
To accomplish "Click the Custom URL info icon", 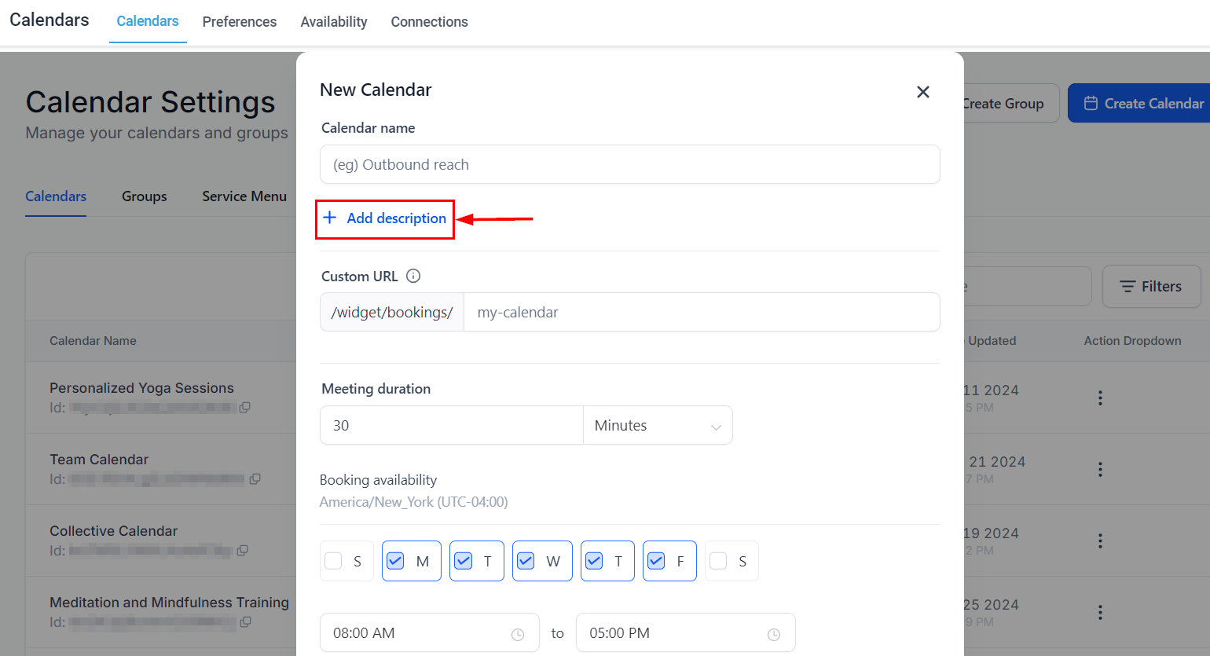I will 413,276.
